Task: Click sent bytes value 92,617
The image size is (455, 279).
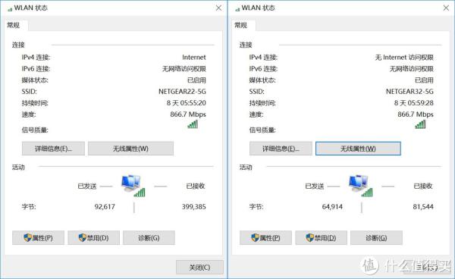Action: pyautogui.click(x=105, y=207)
